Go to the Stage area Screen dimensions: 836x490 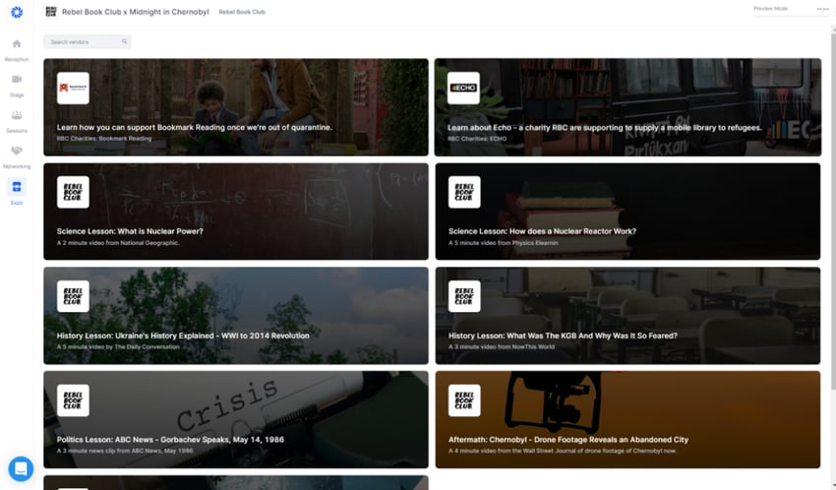[x=17, y=86]
